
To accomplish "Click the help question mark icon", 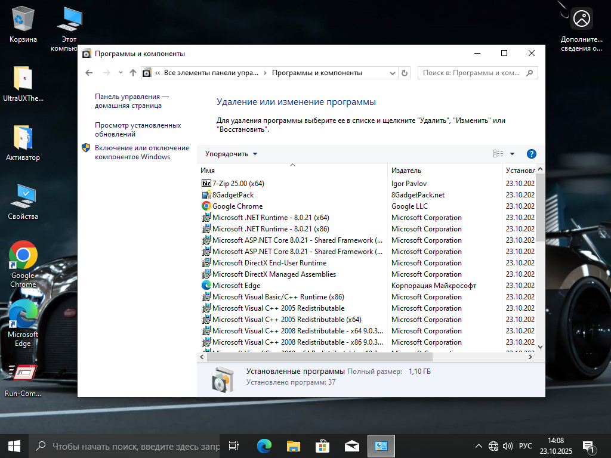I will point(532,154).
